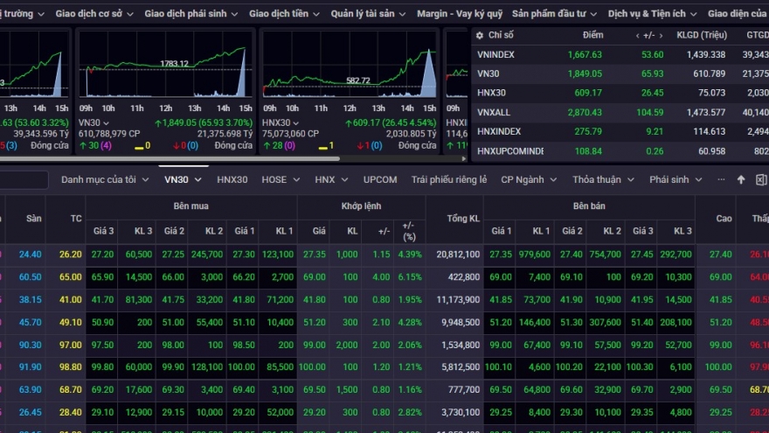Switch to the HNX30 tab

232,179
